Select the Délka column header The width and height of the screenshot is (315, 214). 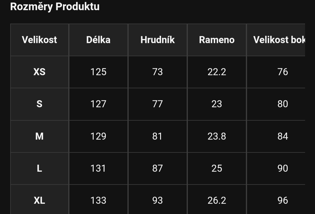tap(98, 40)
